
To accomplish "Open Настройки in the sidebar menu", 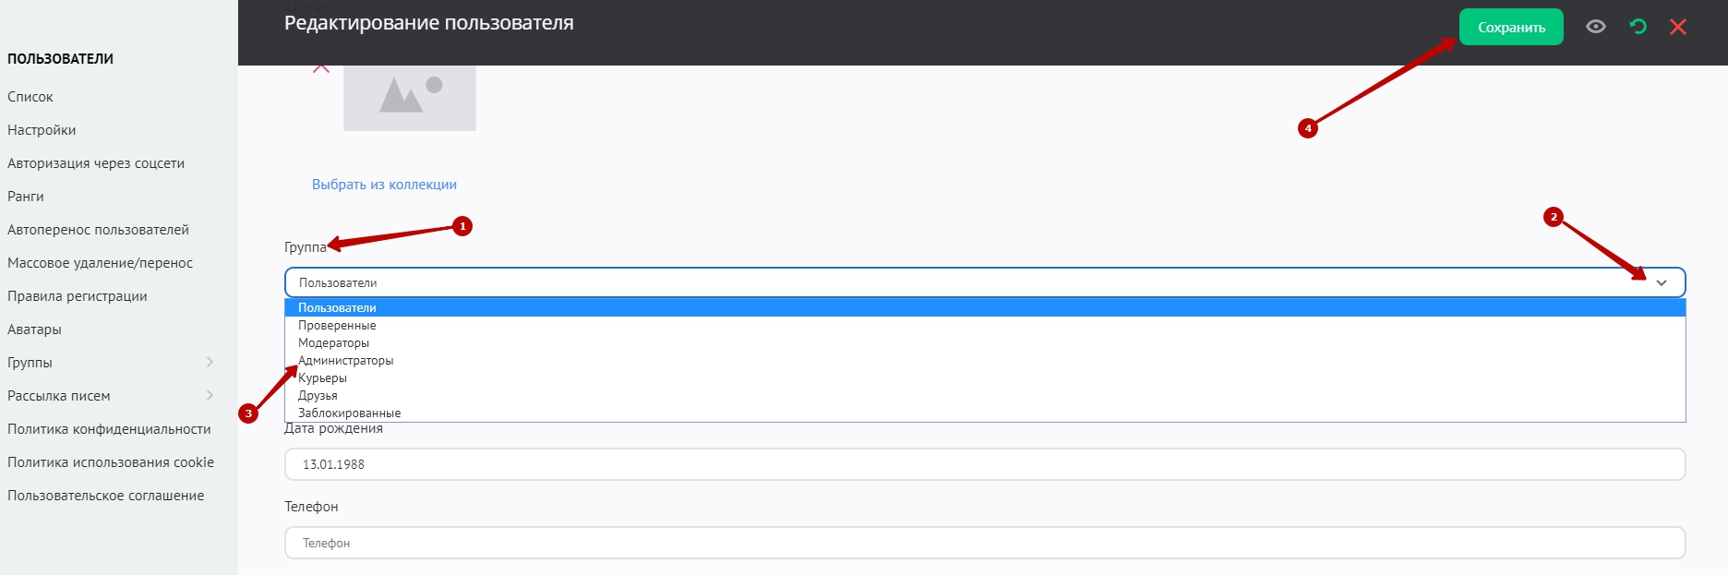I will 42,130.
